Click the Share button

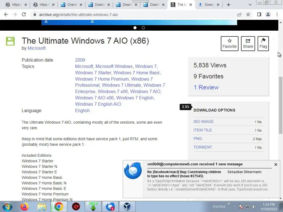pos(248,44)
